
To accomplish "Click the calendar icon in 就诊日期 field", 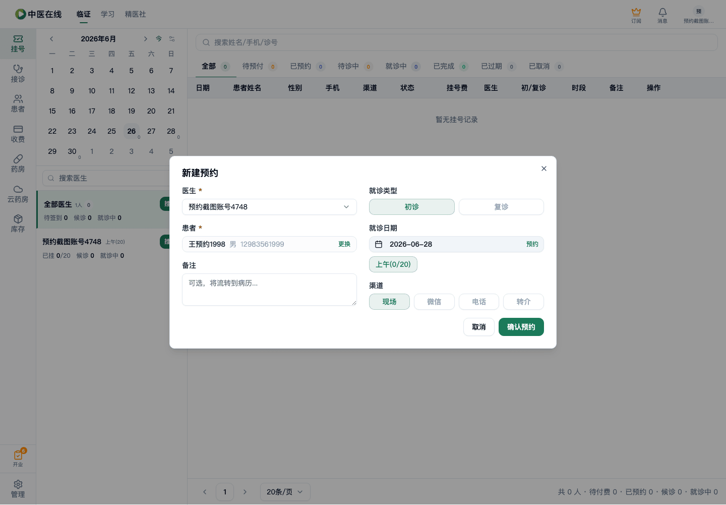I will 379,244.
